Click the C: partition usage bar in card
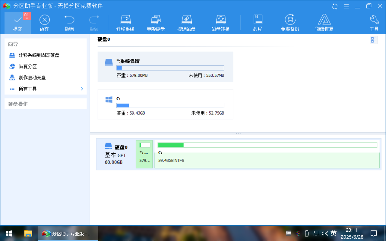 (x=170, y=105)
